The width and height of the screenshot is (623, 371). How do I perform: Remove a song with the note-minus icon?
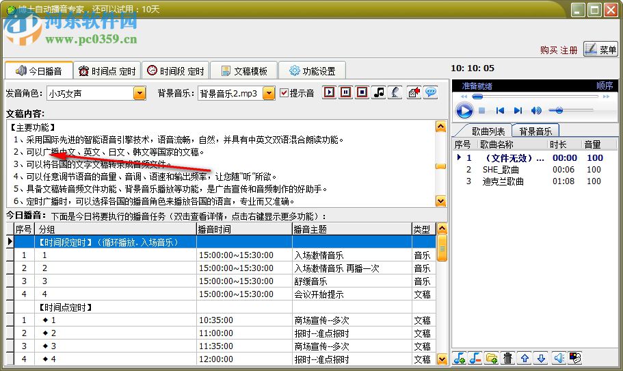click(x=475, y=358)
